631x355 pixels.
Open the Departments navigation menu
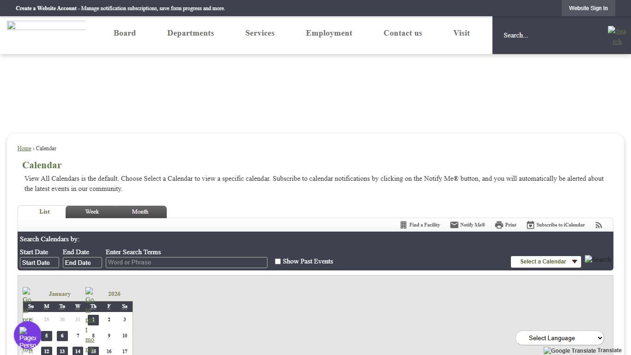click(x=190, y=33)
